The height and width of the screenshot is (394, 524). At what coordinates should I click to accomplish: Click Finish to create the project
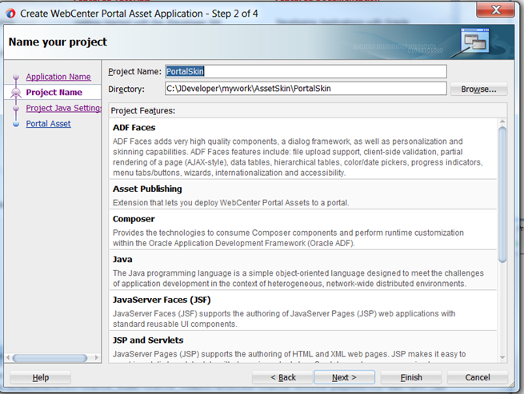[x=411, y=377]
